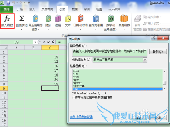
Task: Click the Undo arrow in quick access toolbar
Action: coord(14,3)
